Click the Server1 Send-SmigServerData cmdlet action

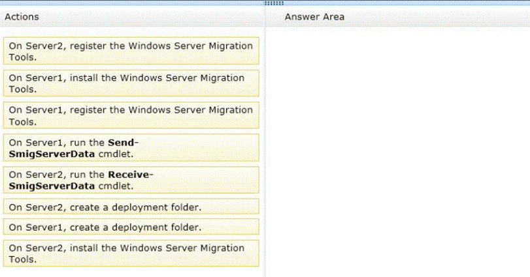pyautogui.click(x=131, y=147)
